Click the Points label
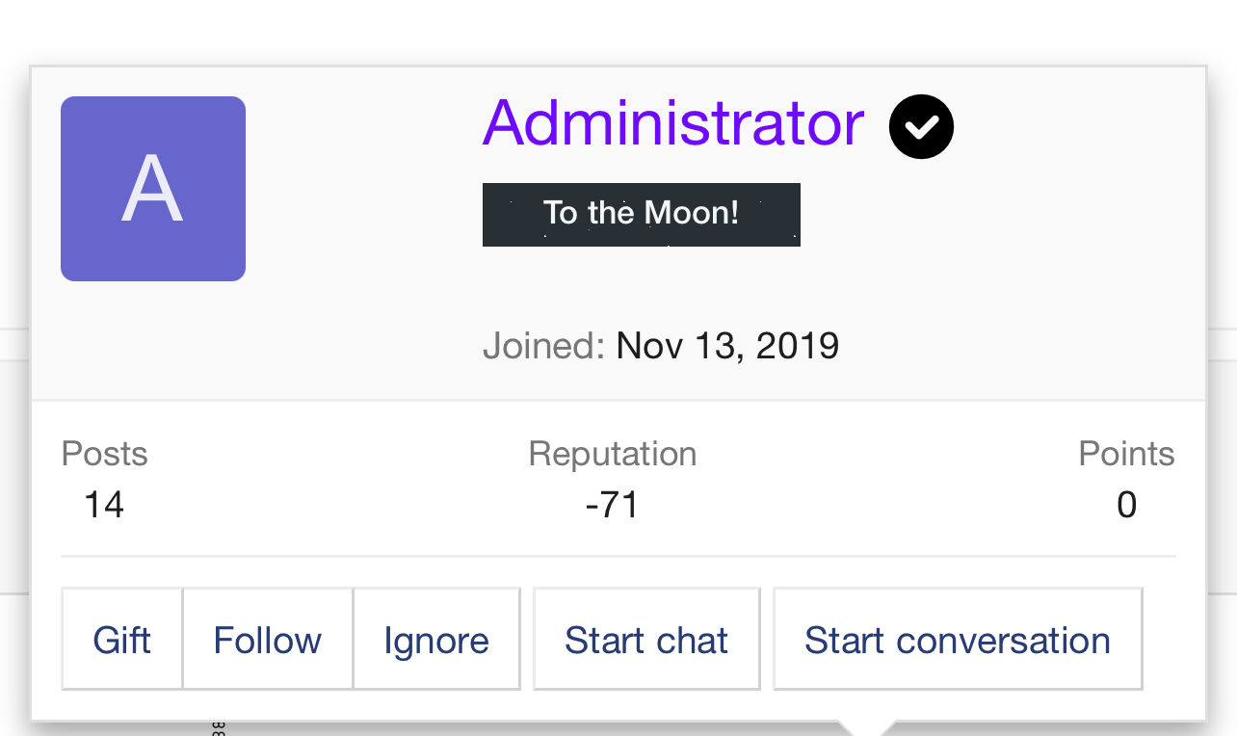Image resolution: width=1237 pixels, height=736 pixels. [1127, 454]
